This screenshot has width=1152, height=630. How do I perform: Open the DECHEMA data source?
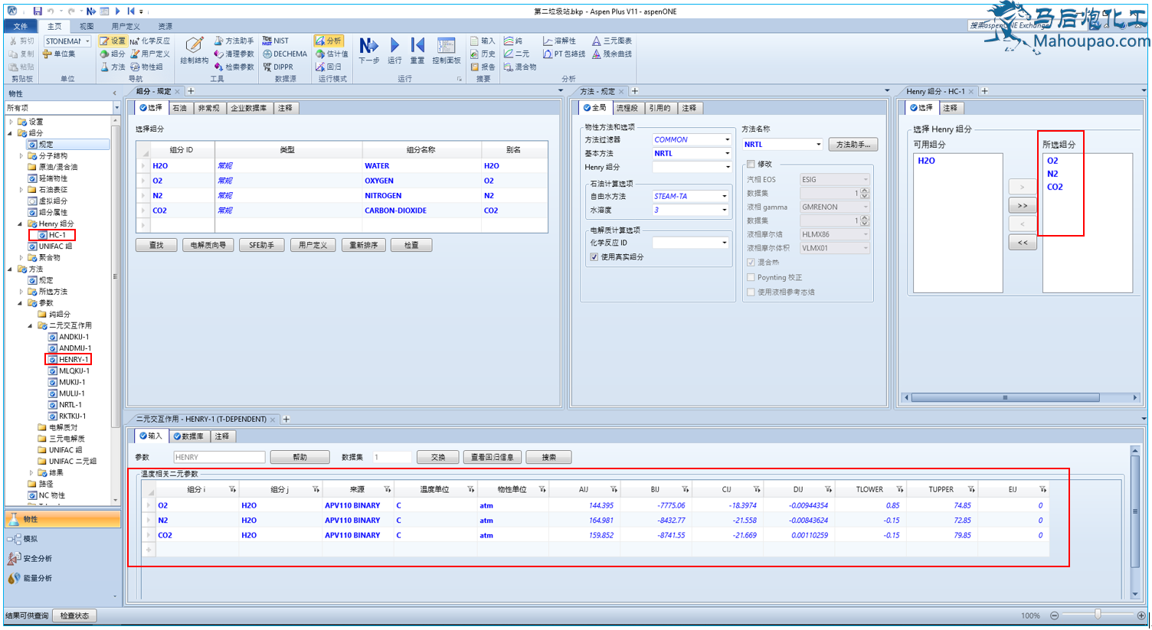click(x=285, y=54)
